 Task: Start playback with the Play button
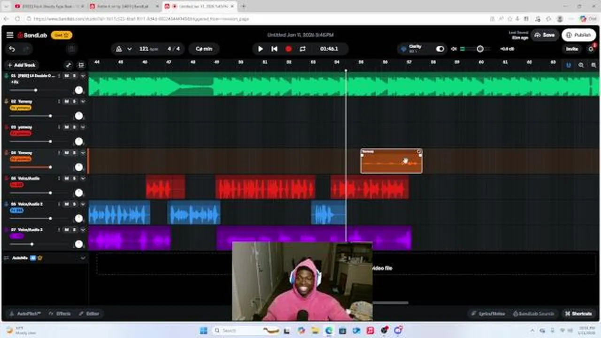[x=261, y=49]
